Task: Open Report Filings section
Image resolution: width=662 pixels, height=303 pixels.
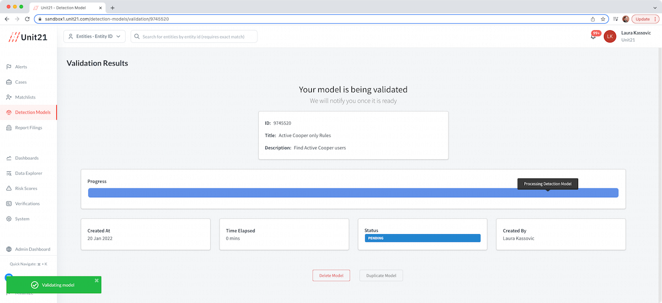Action: tap(28, 127)
